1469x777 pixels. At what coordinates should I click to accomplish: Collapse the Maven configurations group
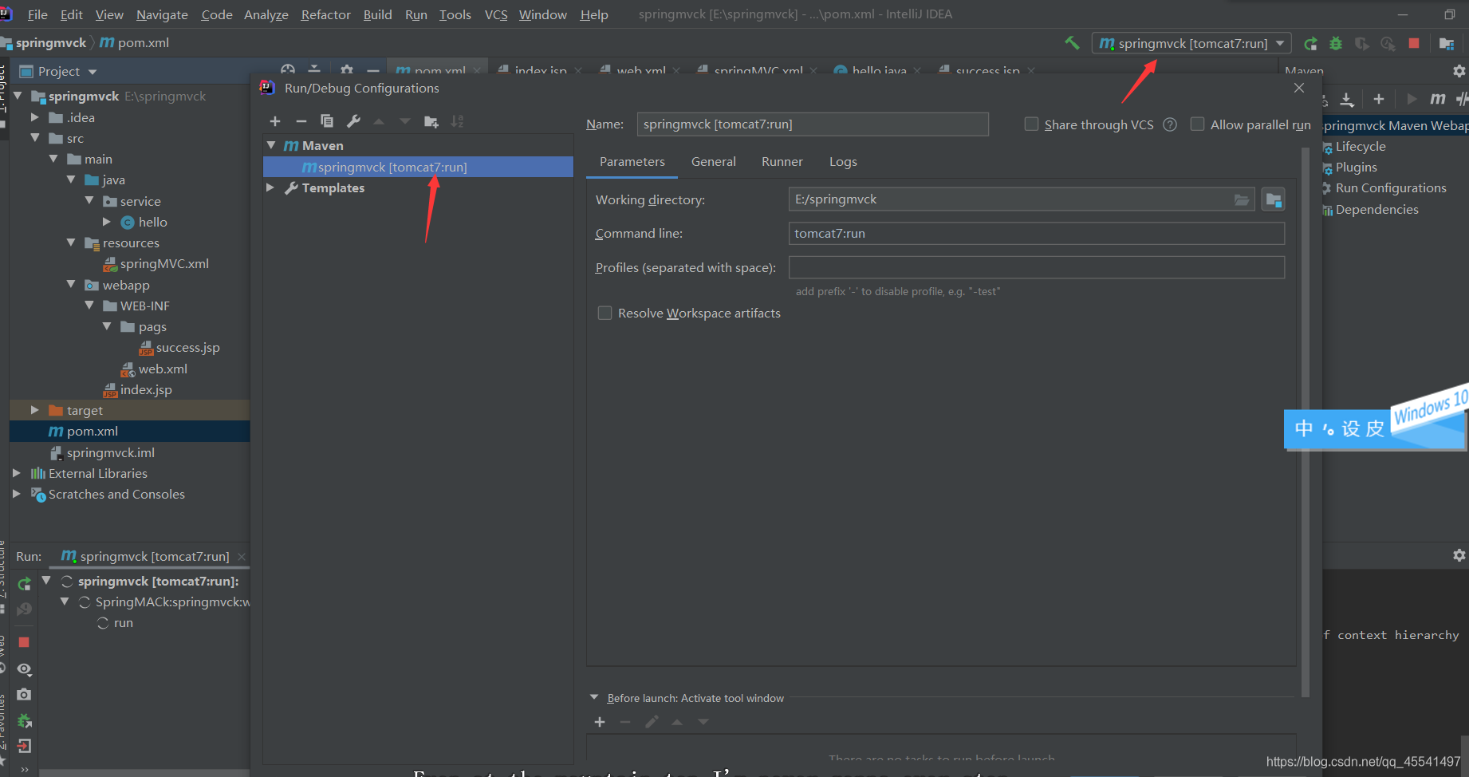(271, 145)
